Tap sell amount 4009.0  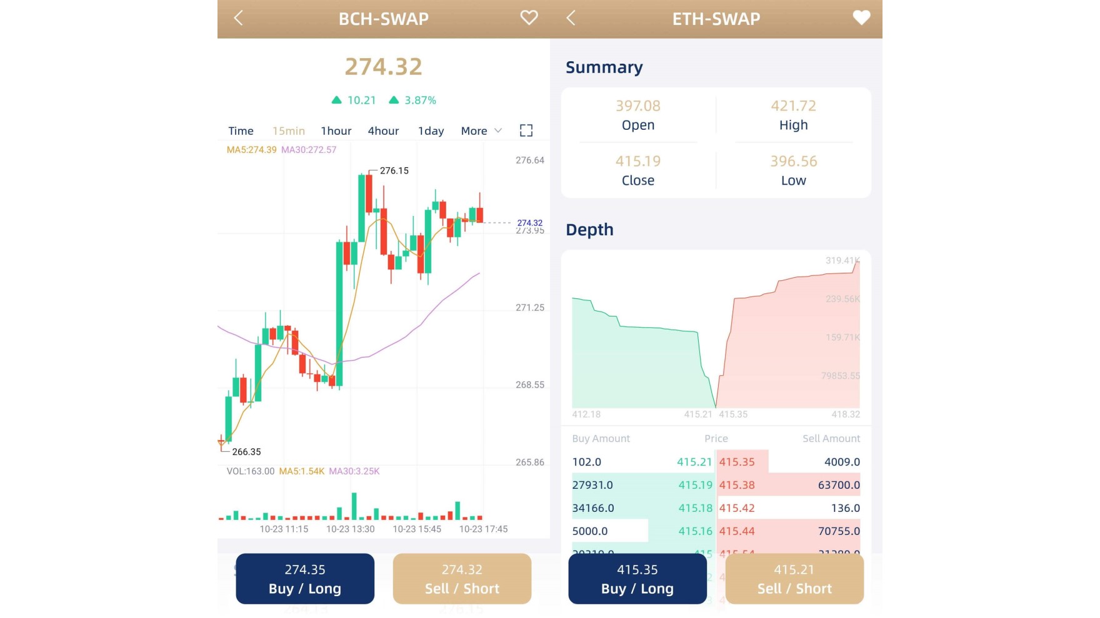tap(842, 462)
